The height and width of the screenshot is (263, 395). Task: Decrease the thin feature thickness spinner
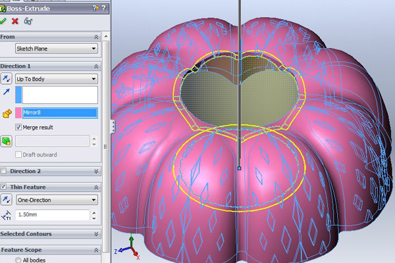[94, 218]
